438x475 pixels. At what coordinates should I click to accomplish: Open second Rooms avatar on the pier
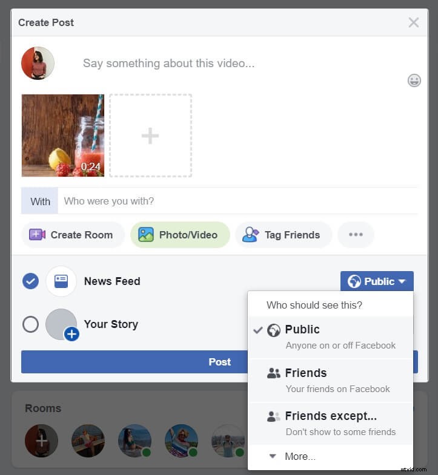coord(88,441)
